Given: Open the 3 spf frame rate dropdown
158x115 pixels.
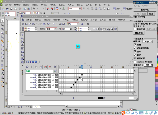Looking at the screenshot, I should click(147, 41).
